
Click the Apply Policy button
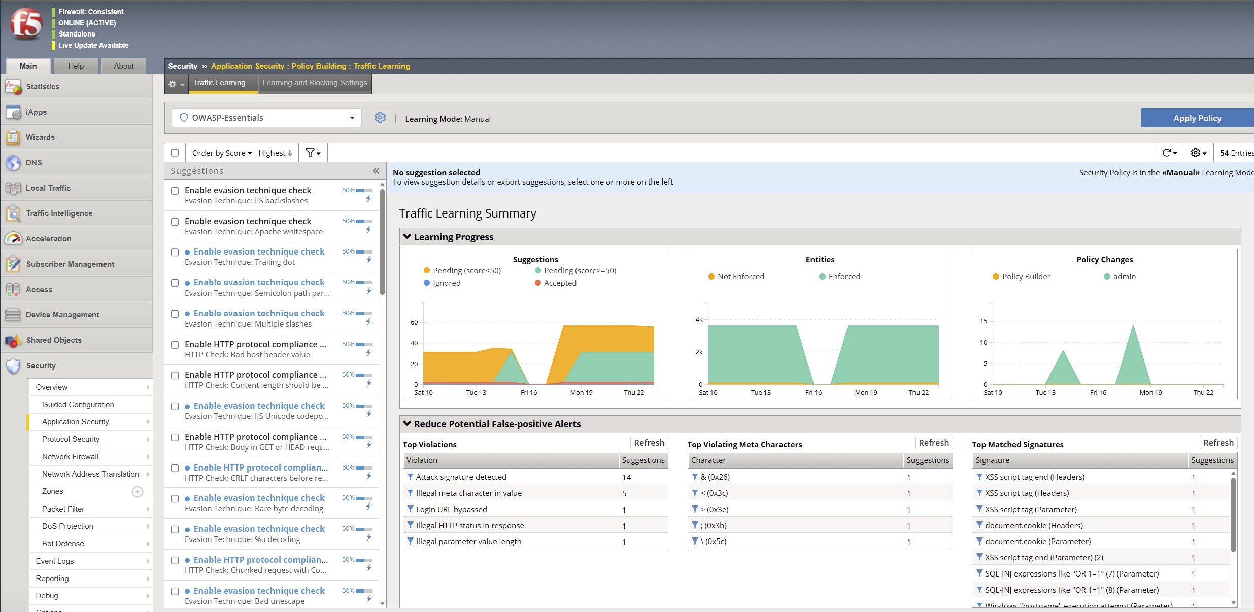tap(1197, 118)
